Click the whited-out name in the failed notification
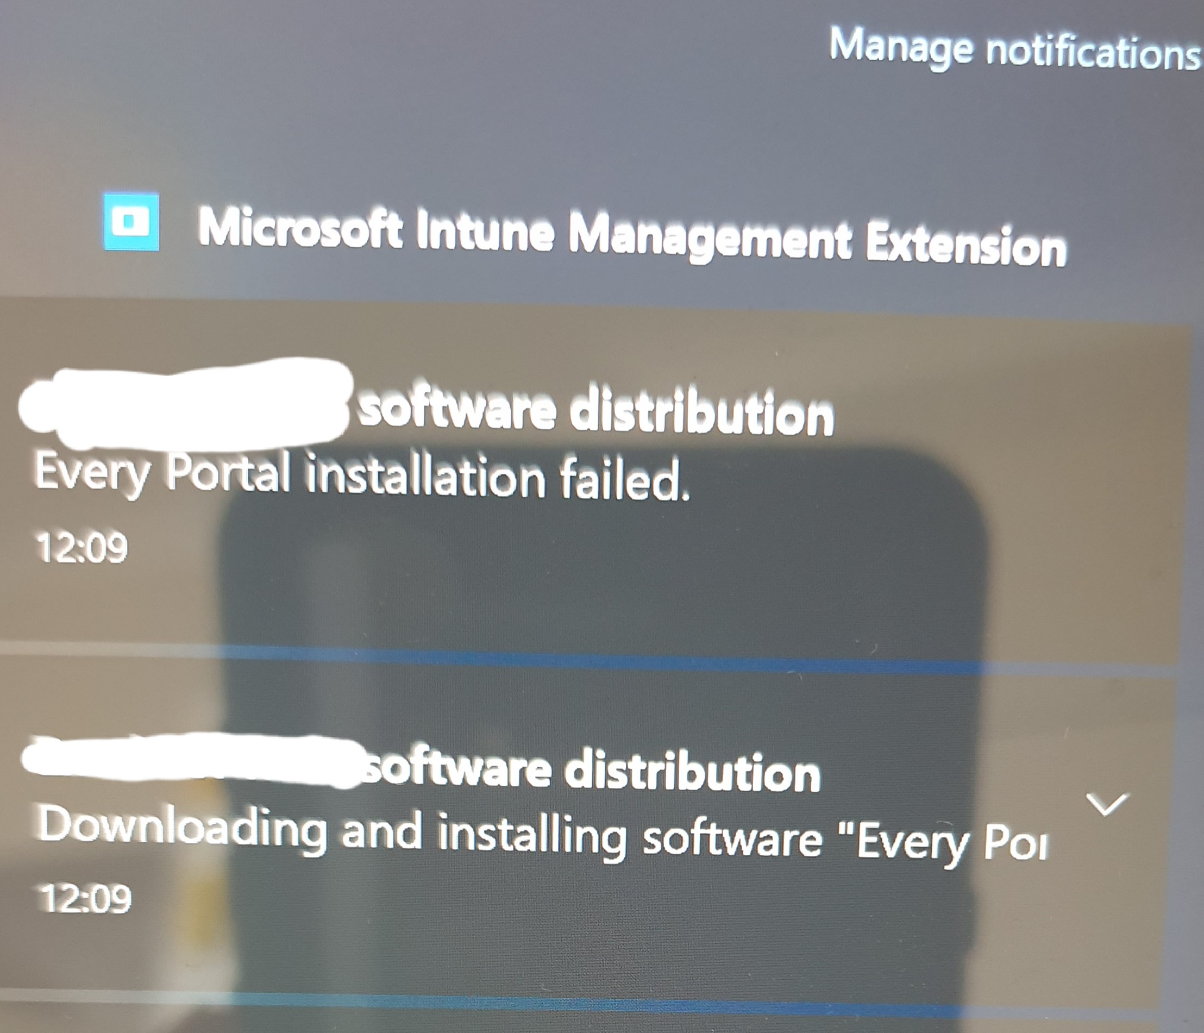Screen dimensions: 1204x1033 186,404
